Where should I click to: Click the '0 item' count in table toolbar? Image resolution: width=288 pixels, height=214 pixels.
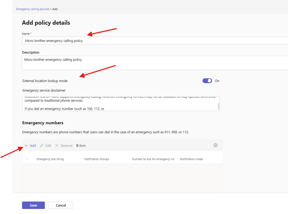pyautogui.click(x=81, y=146)
